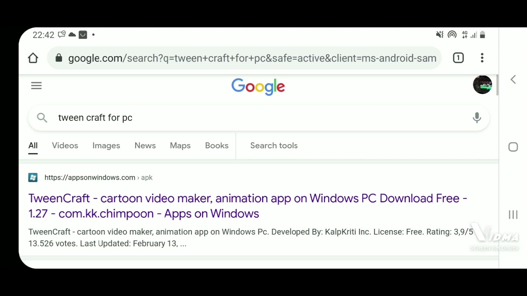This screenshot has width=527, height=296.
Task: Switch to the News tab
Action: tap(145, 146)
